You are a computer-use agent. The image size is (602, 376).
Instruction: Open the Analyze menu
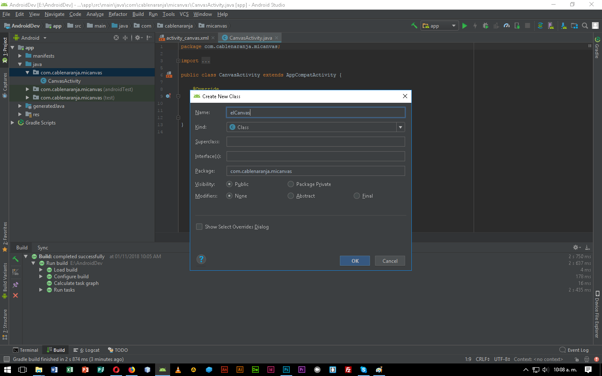point(95,14)
